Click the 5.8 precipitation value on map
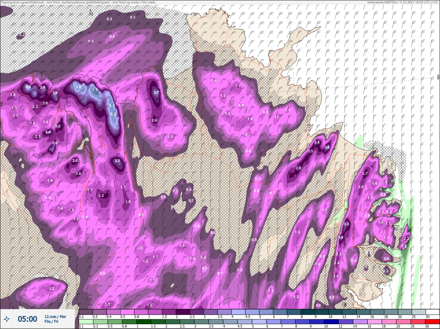Screen dimensions: 440x329 [78, 87]
